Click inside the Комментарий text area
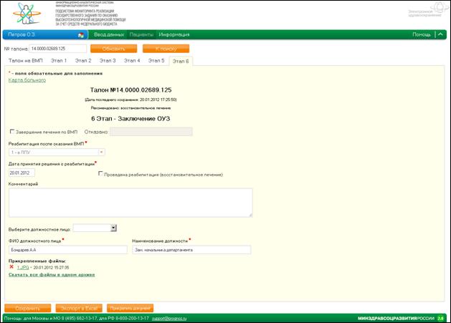Viewport: 451px width, 323px height. [x=130, y=202]
